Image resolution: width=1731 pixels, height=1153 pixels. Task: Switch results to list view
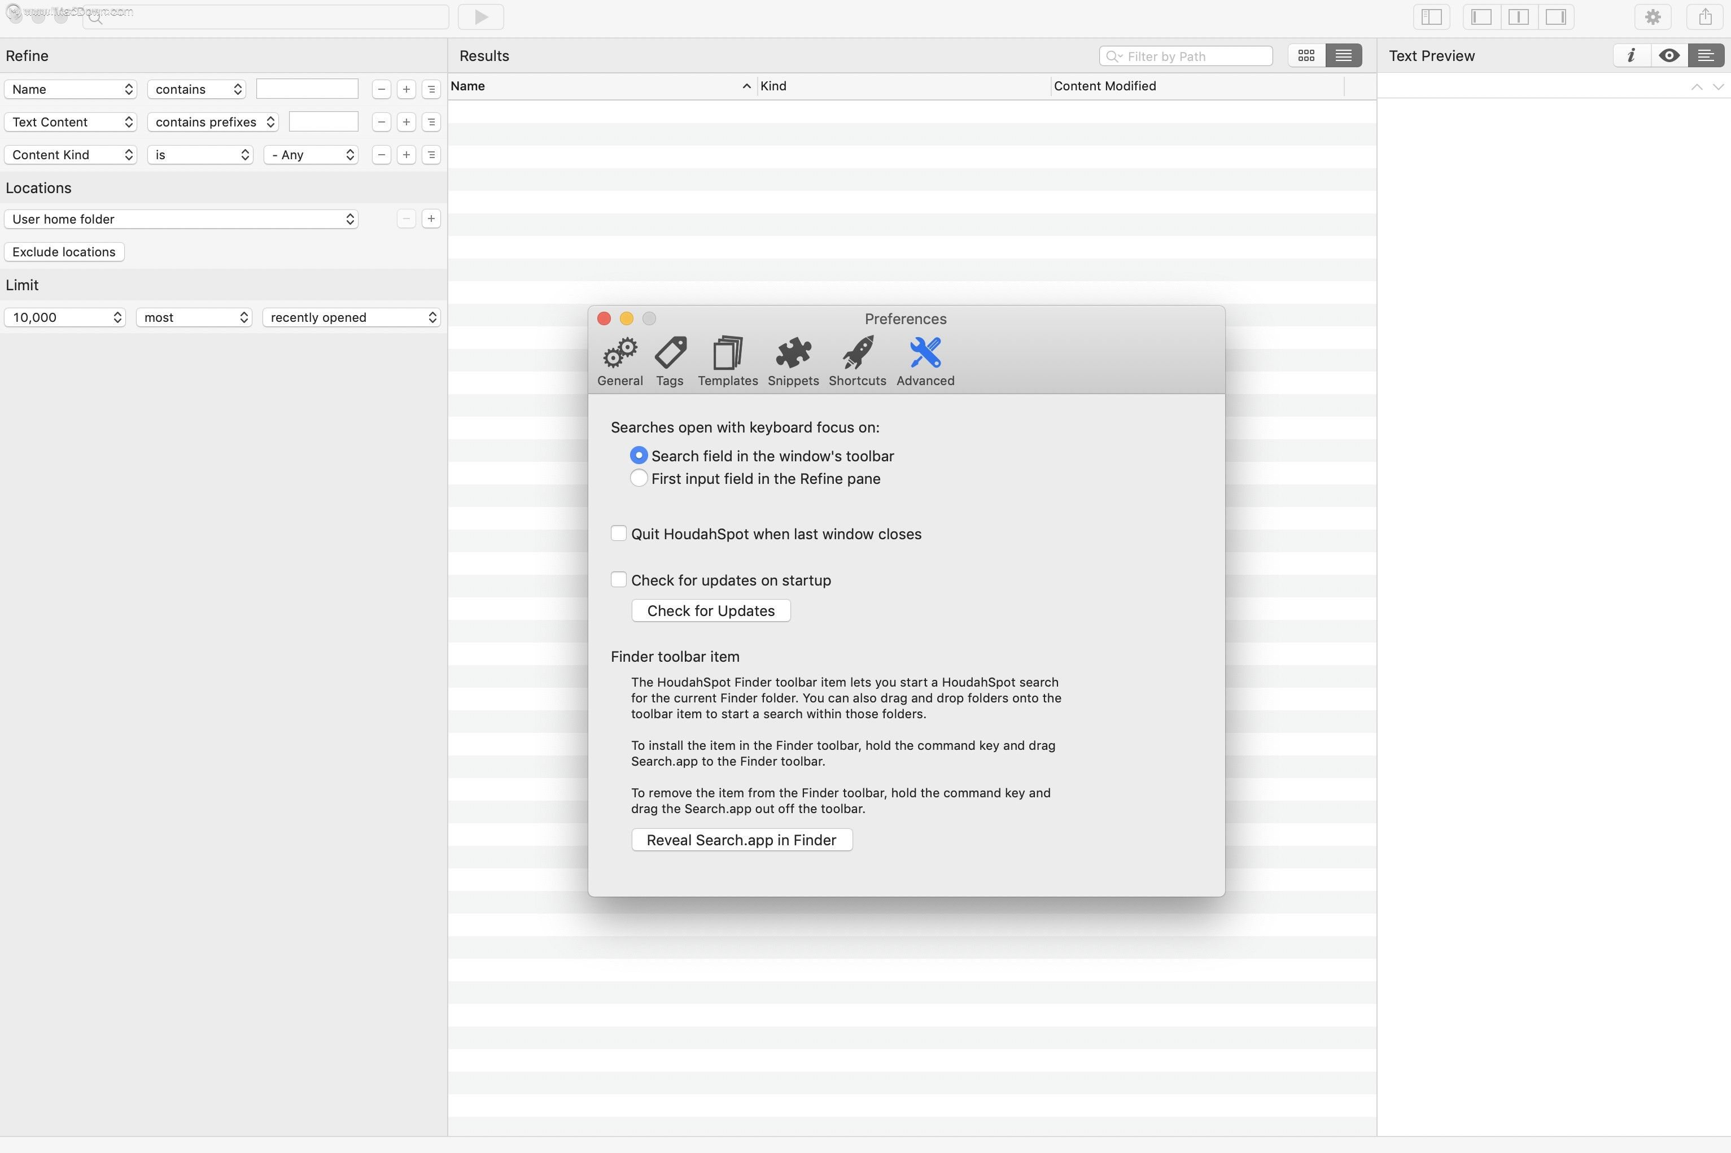point(1343,56)
